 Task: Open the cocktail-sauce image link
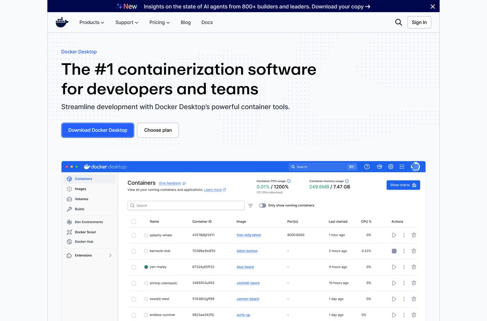pos(248,283)
